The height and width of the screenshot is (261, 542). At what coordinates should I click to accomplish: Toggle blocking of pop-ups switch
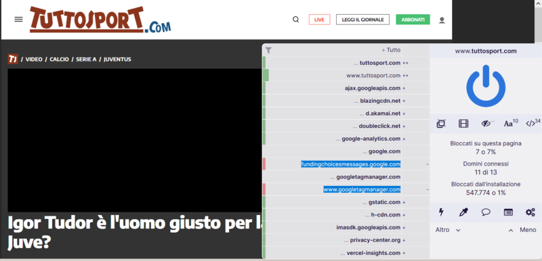pos(441,124)
